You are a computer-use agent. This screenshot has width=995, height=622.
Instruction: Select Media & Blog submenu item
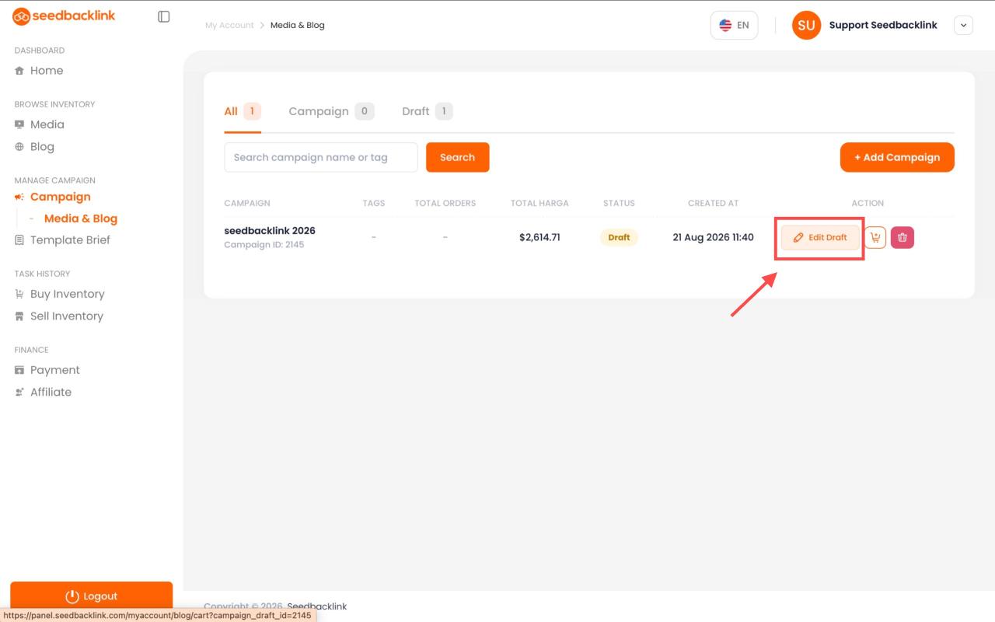pos(81,219)
